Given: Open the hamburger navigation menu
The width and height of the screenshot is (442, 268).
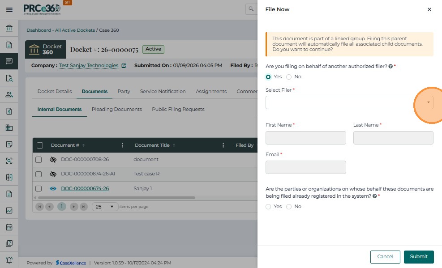Looking at the screenshot, I should click(9, 9).
